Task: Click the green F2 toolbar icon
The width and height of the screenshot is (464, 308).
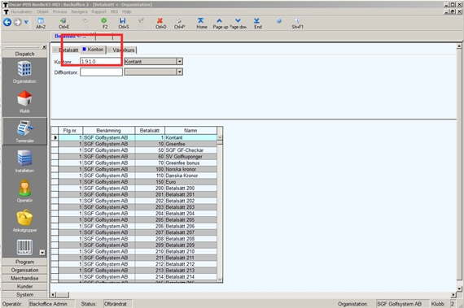Action: [104, 20]
